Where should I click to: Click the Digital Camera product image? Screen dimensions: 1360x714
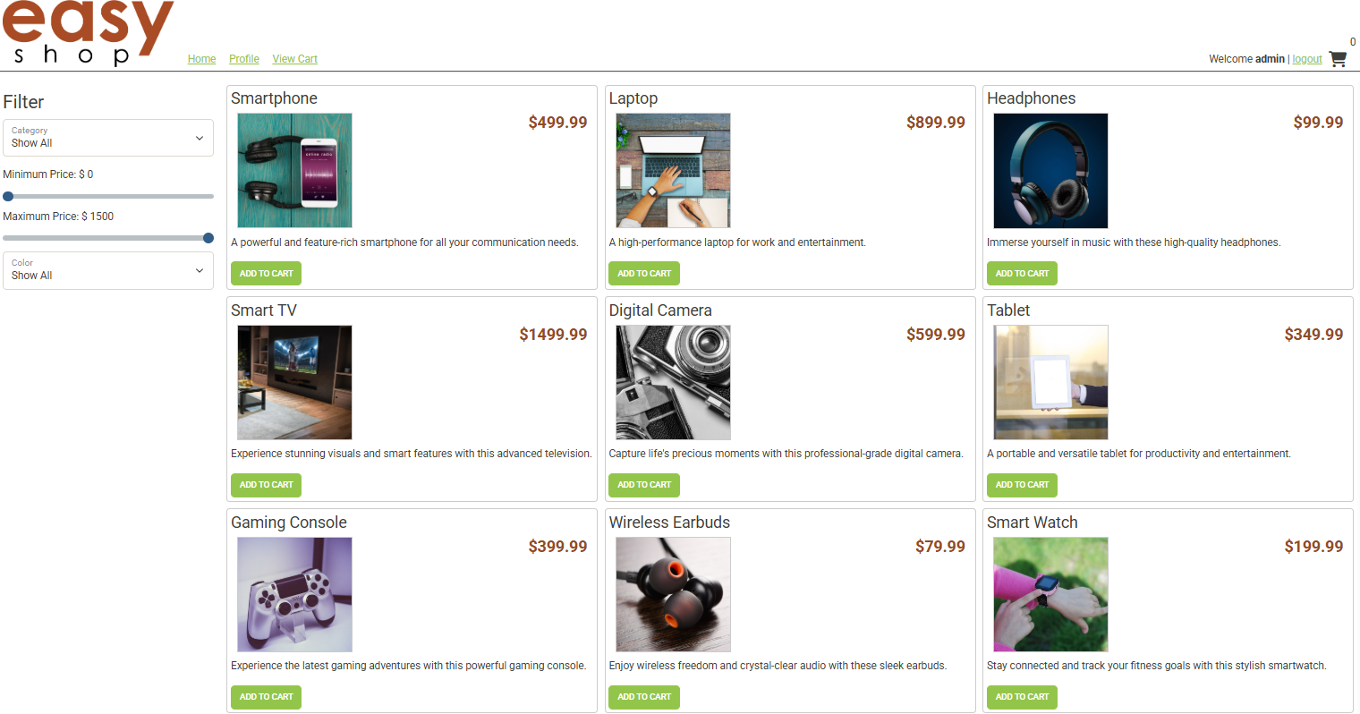click(673, 382)
